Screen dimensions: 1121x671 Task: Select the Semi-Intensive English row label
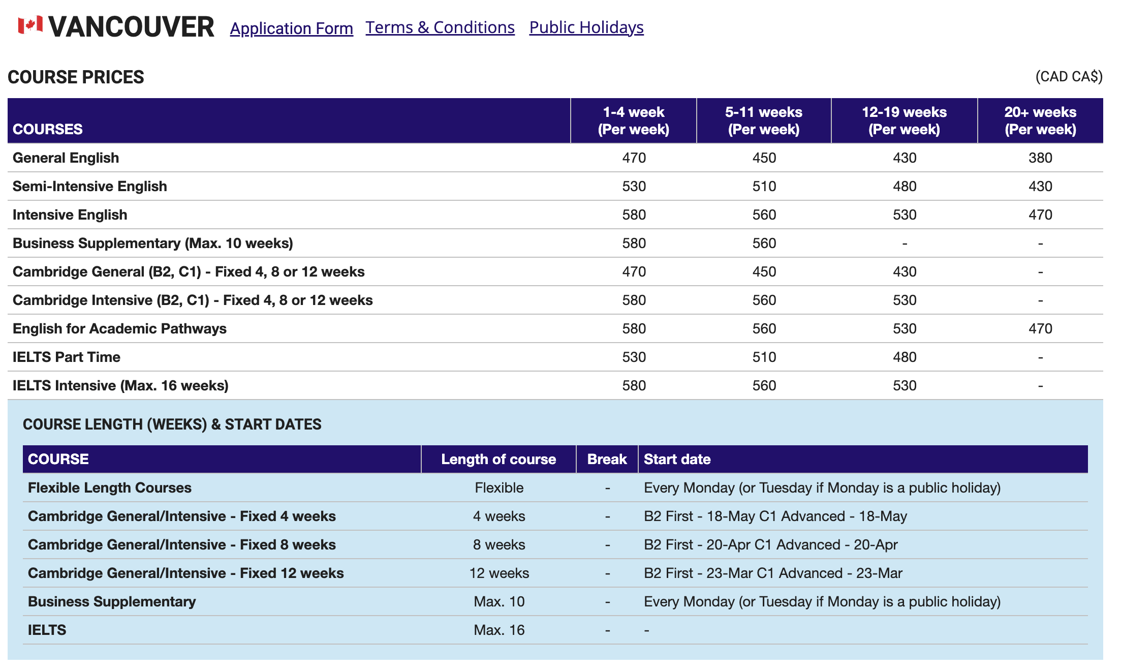(90, 187)
